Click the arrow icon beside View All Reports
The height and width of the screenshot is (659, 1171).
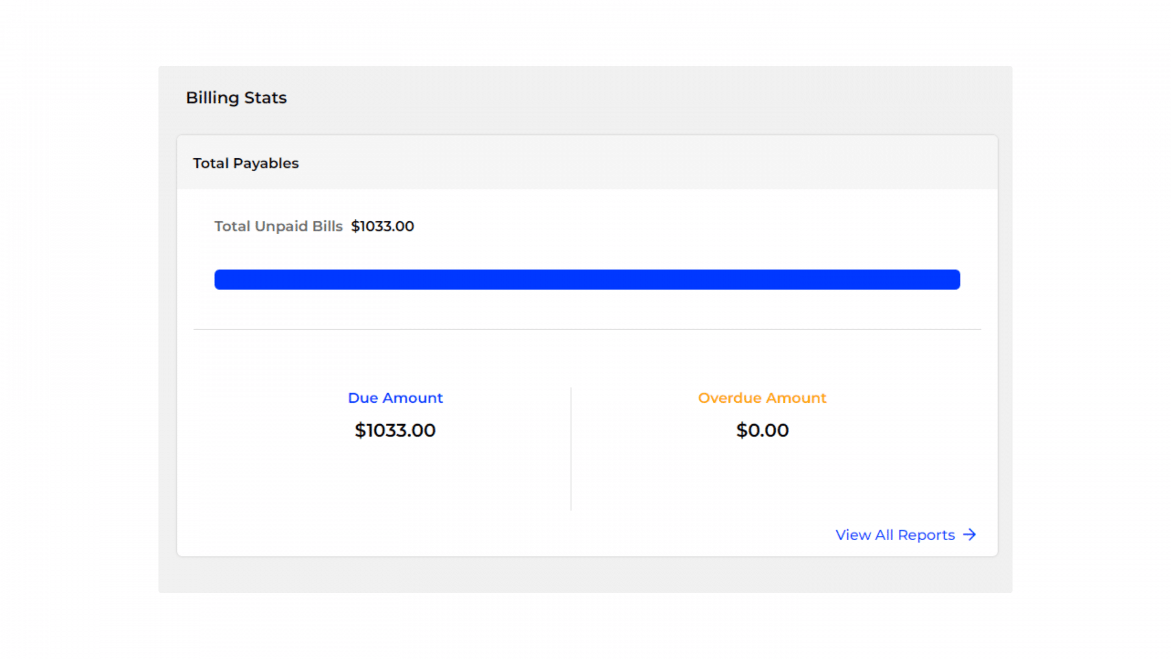(x=970, y=535)
